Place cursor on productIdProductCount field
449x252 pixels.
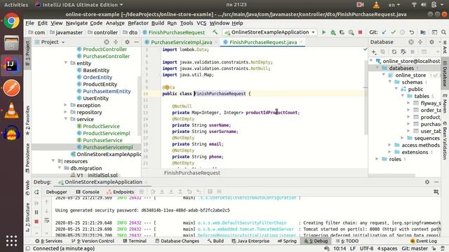(x=272, y=113)
